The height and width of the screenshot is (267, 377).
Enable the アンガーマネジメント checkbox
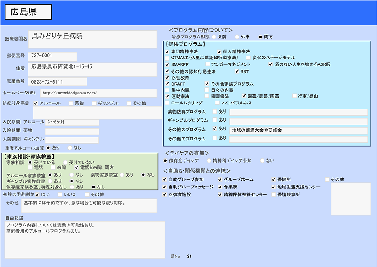pos(208,65)
